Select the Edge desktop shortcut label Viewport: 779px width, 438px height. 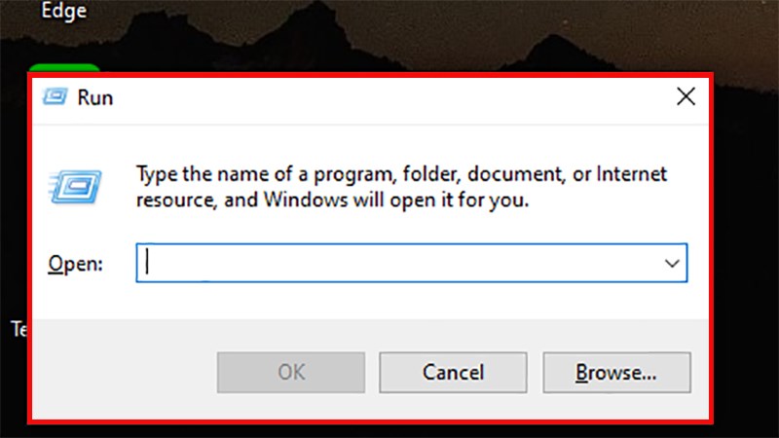pos(63,11)
